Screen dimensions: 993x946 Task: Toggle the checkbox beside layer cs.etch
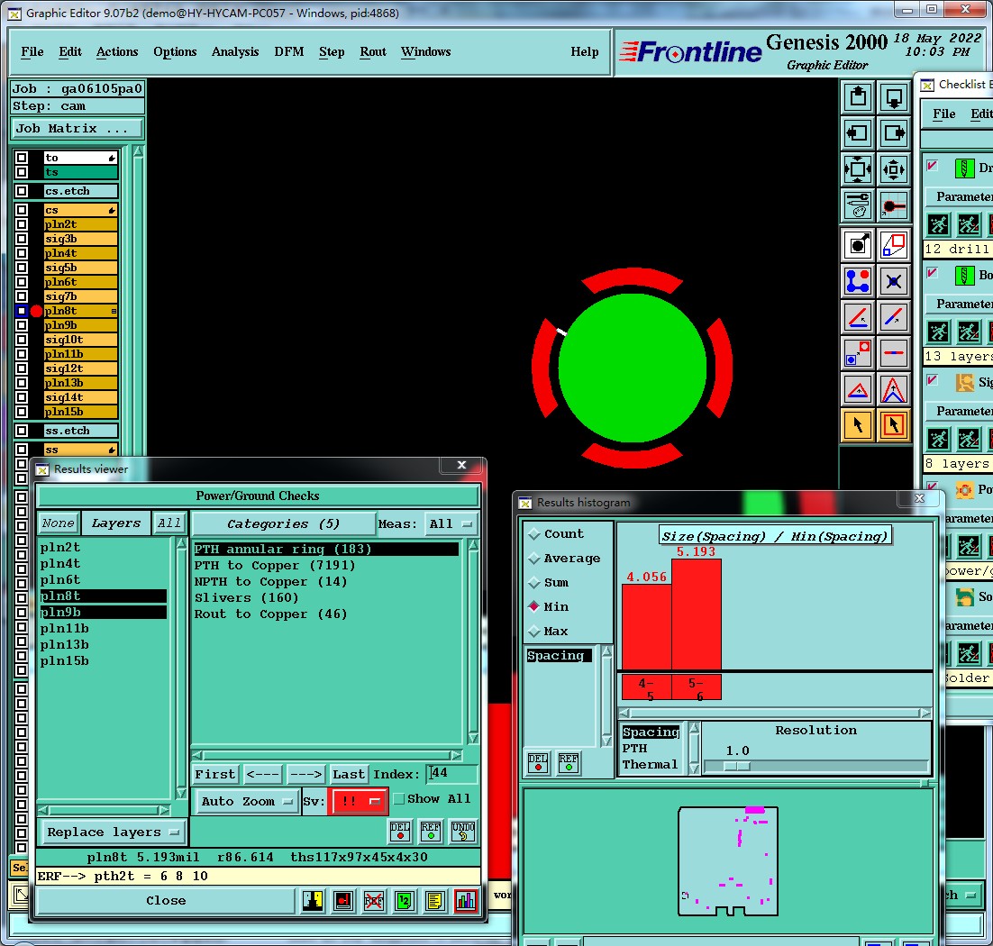22,191
